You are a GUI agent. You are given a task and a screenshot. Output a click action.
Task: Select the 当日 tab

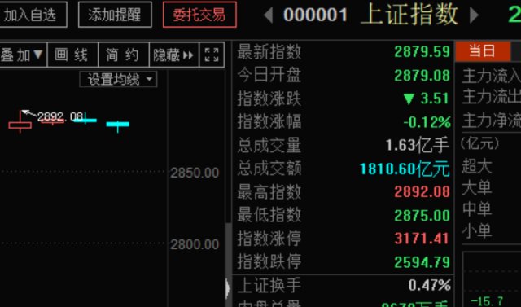[483, 51]
